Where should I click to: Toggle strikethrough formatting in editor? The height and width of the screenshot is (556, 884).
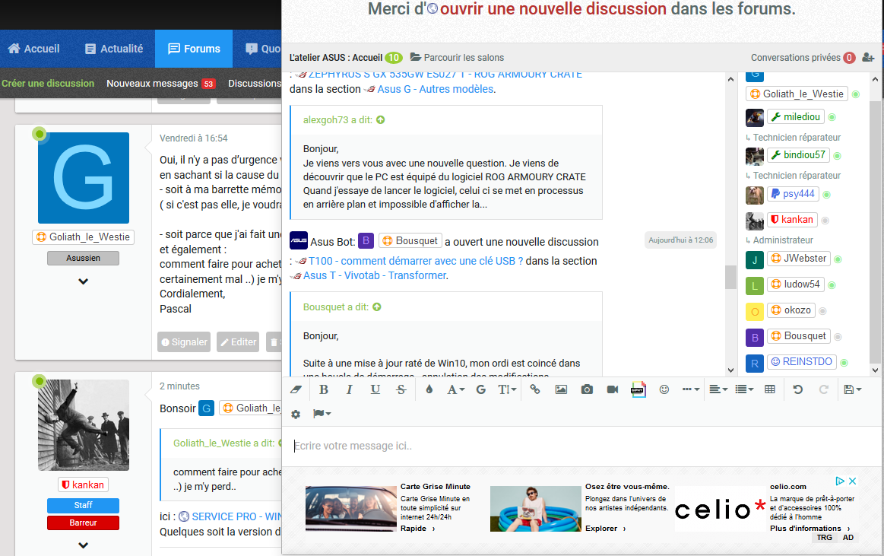click(x=401, y=389)
